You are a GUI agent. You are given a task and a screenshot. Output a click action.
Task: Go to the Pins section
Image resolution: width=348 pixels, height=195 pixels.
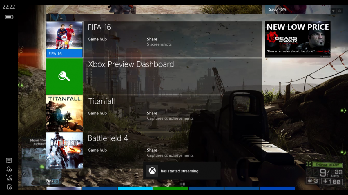[50, 181]
